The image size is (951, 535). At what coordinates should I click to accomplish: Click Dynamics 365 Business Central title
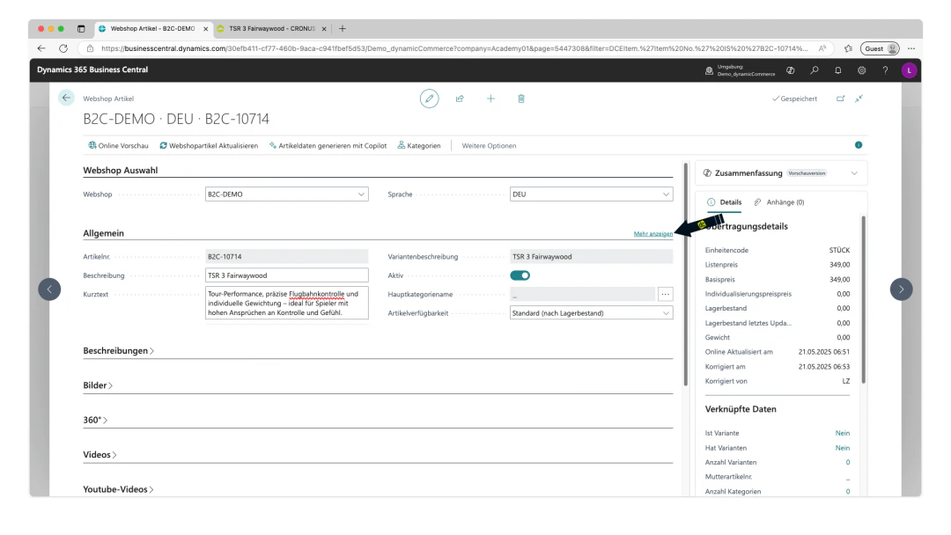[x=92, y=70]
